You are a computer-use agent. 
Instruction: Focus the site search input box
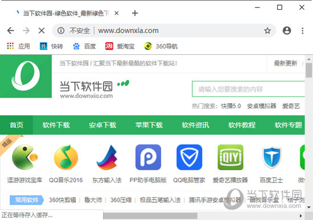tap(248, 89)
